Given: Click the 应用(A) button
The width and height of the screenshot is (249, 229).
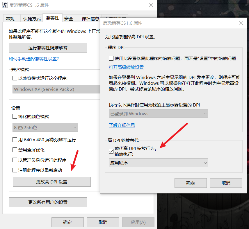Looking at the screenshot, I should tap(138, 222).
